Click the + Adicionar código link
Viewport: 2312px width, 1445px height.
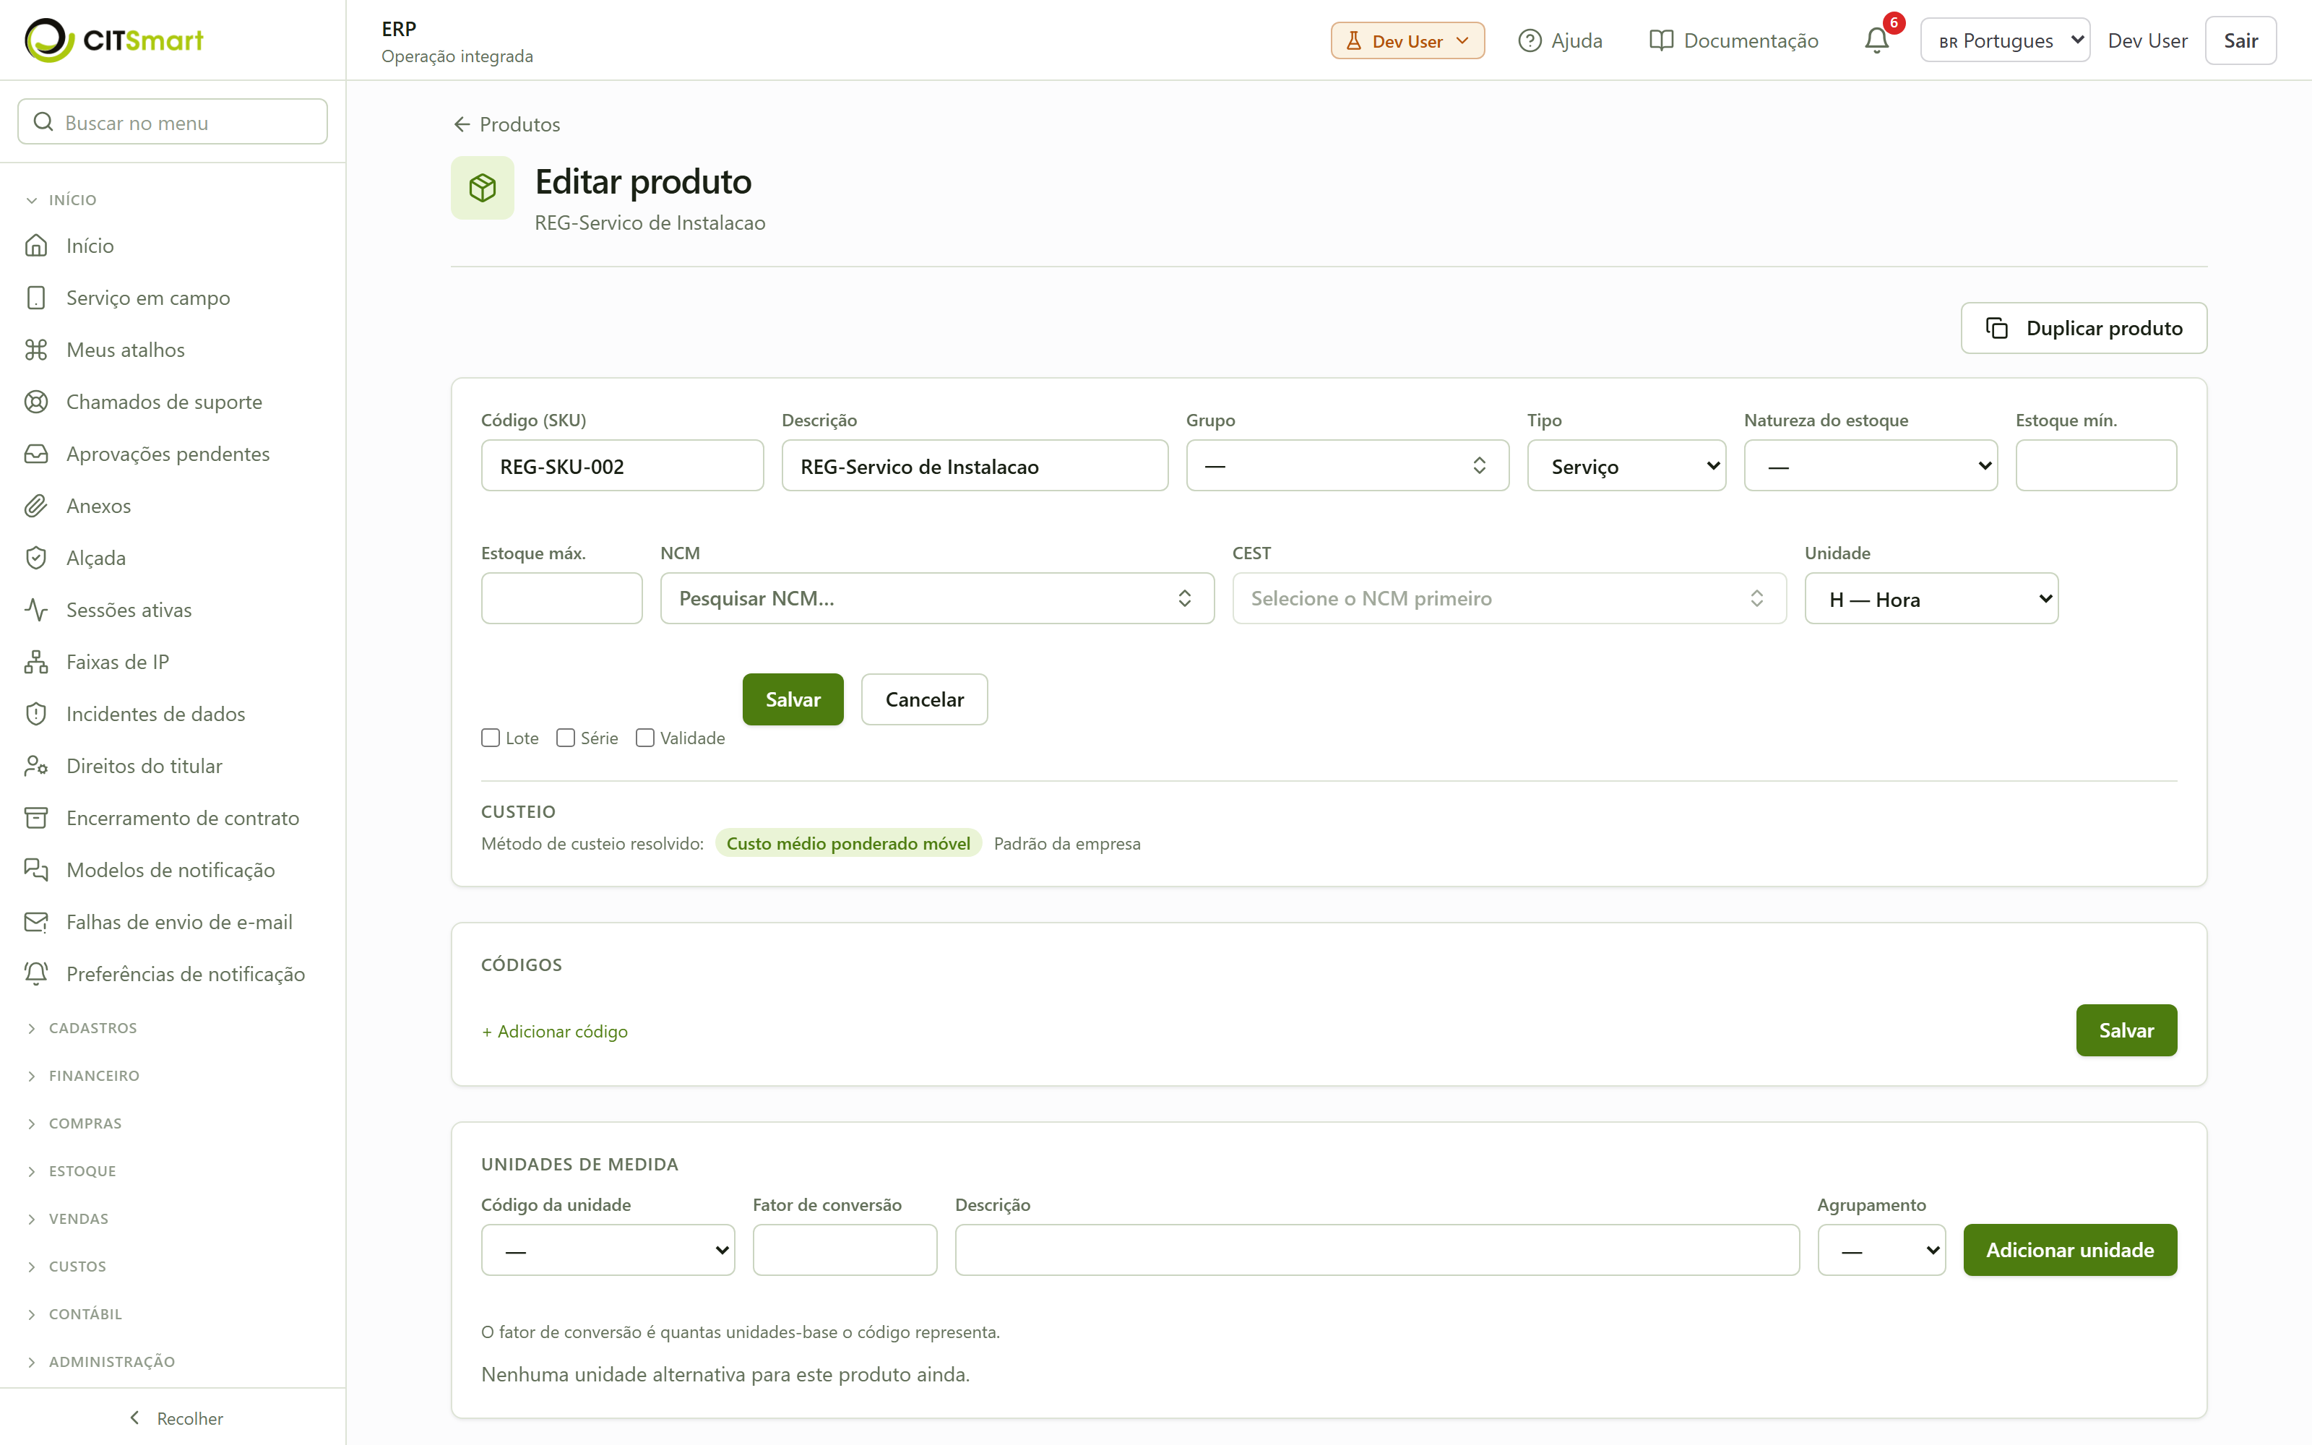pos(554,1031)
